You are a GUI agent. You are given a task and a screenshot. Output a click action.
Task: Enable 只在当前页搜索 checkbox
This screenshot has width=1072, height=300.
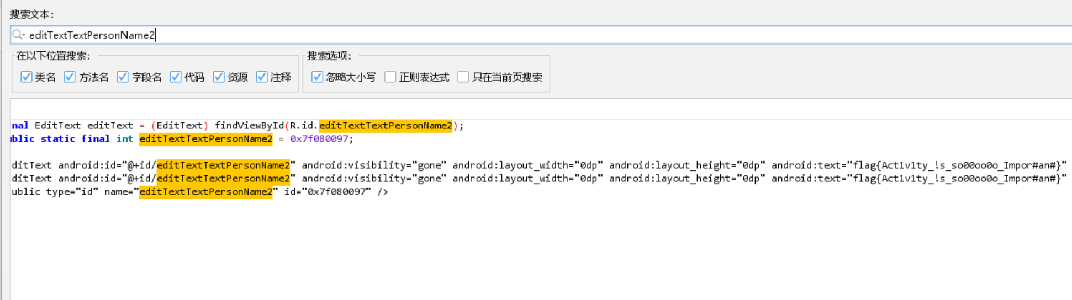[463, 77]
